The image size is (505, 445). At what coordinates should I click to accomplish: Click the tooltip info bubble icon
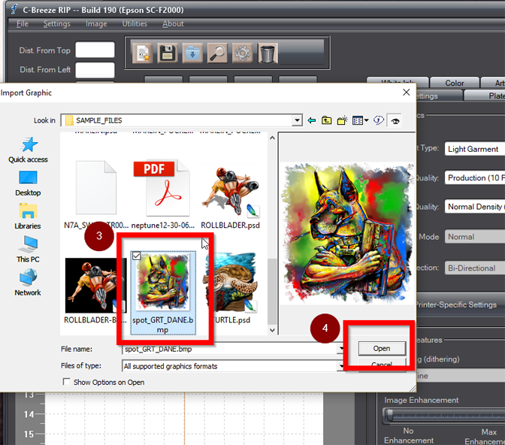379,120
